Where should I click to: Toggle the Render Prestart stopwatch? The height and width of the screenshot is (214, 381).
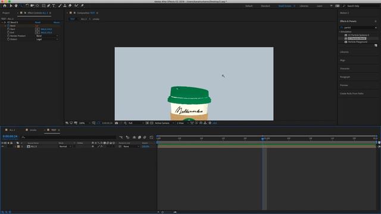[x=8, y=36]
